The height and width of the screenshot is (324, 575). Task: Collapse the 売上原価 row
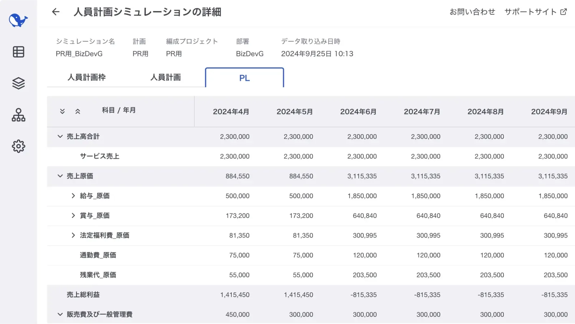pos(60,176)
